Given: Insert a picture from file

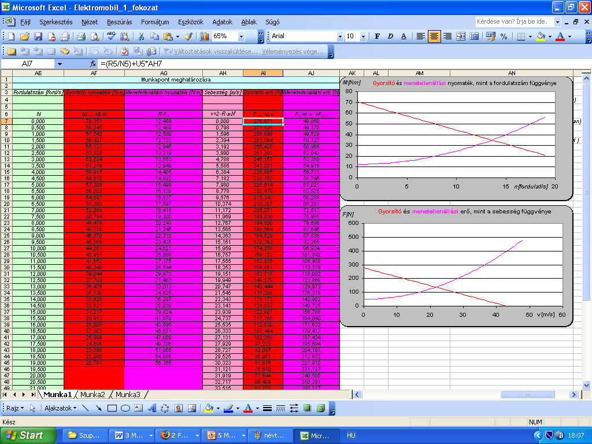Looking at the screenshot, I should click(x=192, y=408).
